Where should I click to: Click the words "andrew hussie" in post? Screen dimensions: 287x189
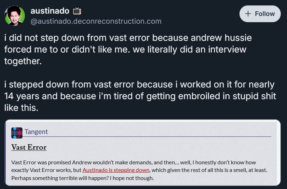[221, 38]
